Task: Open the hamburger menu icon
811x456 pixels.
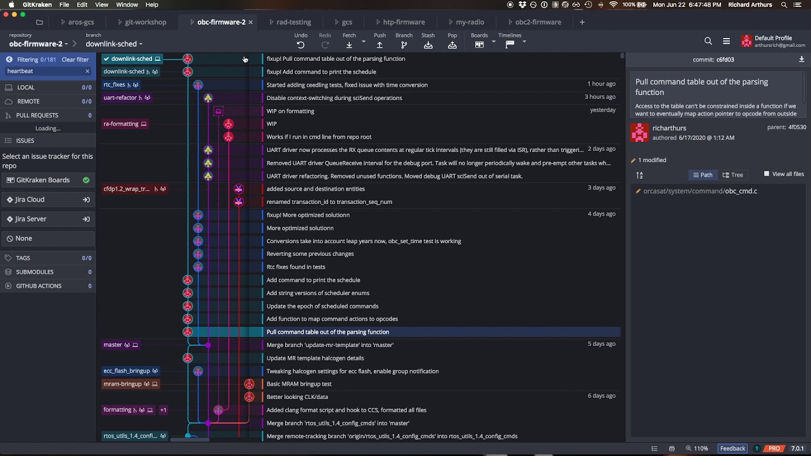Action: [726, 41]
